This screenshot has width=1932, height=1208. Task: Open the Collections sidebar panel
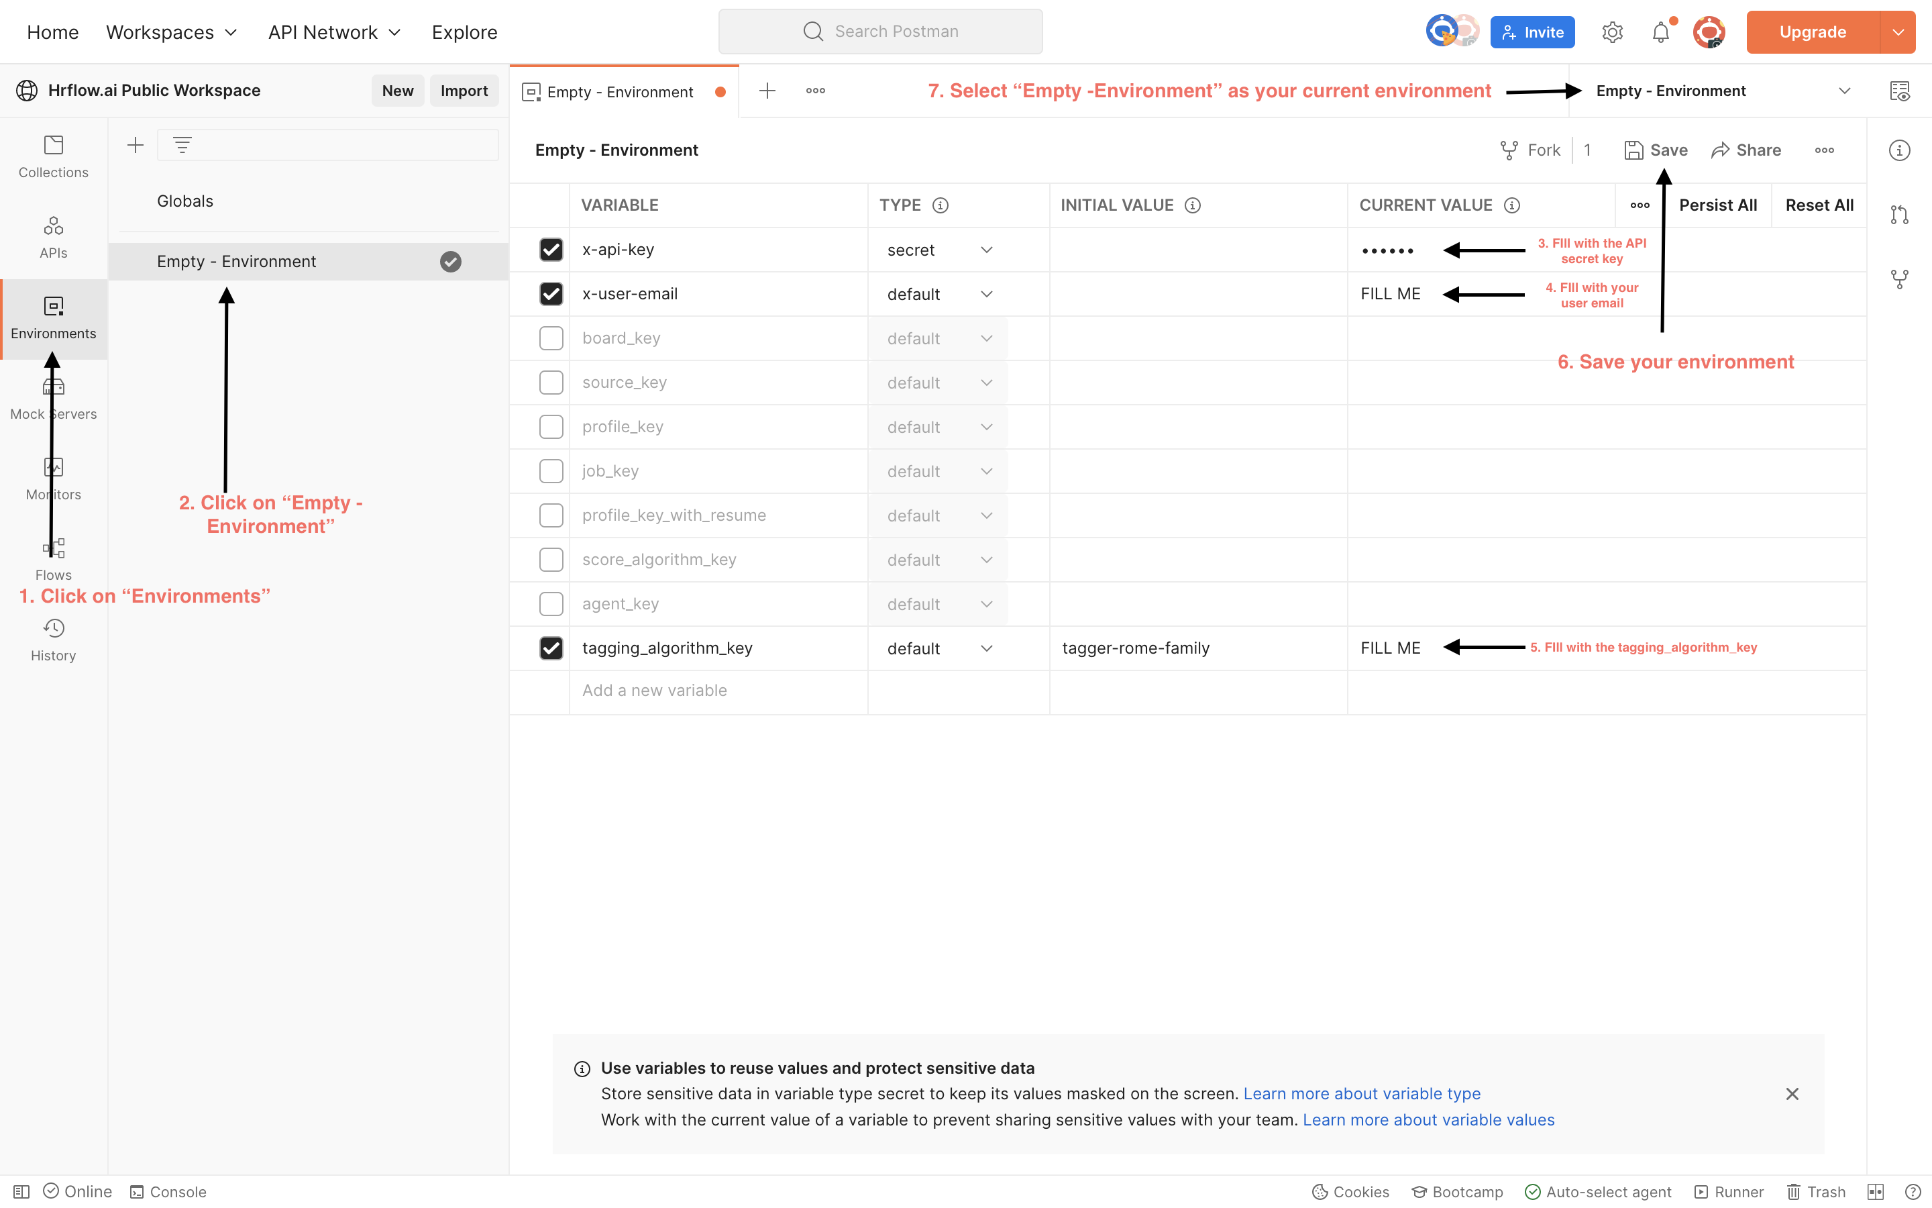54,156
